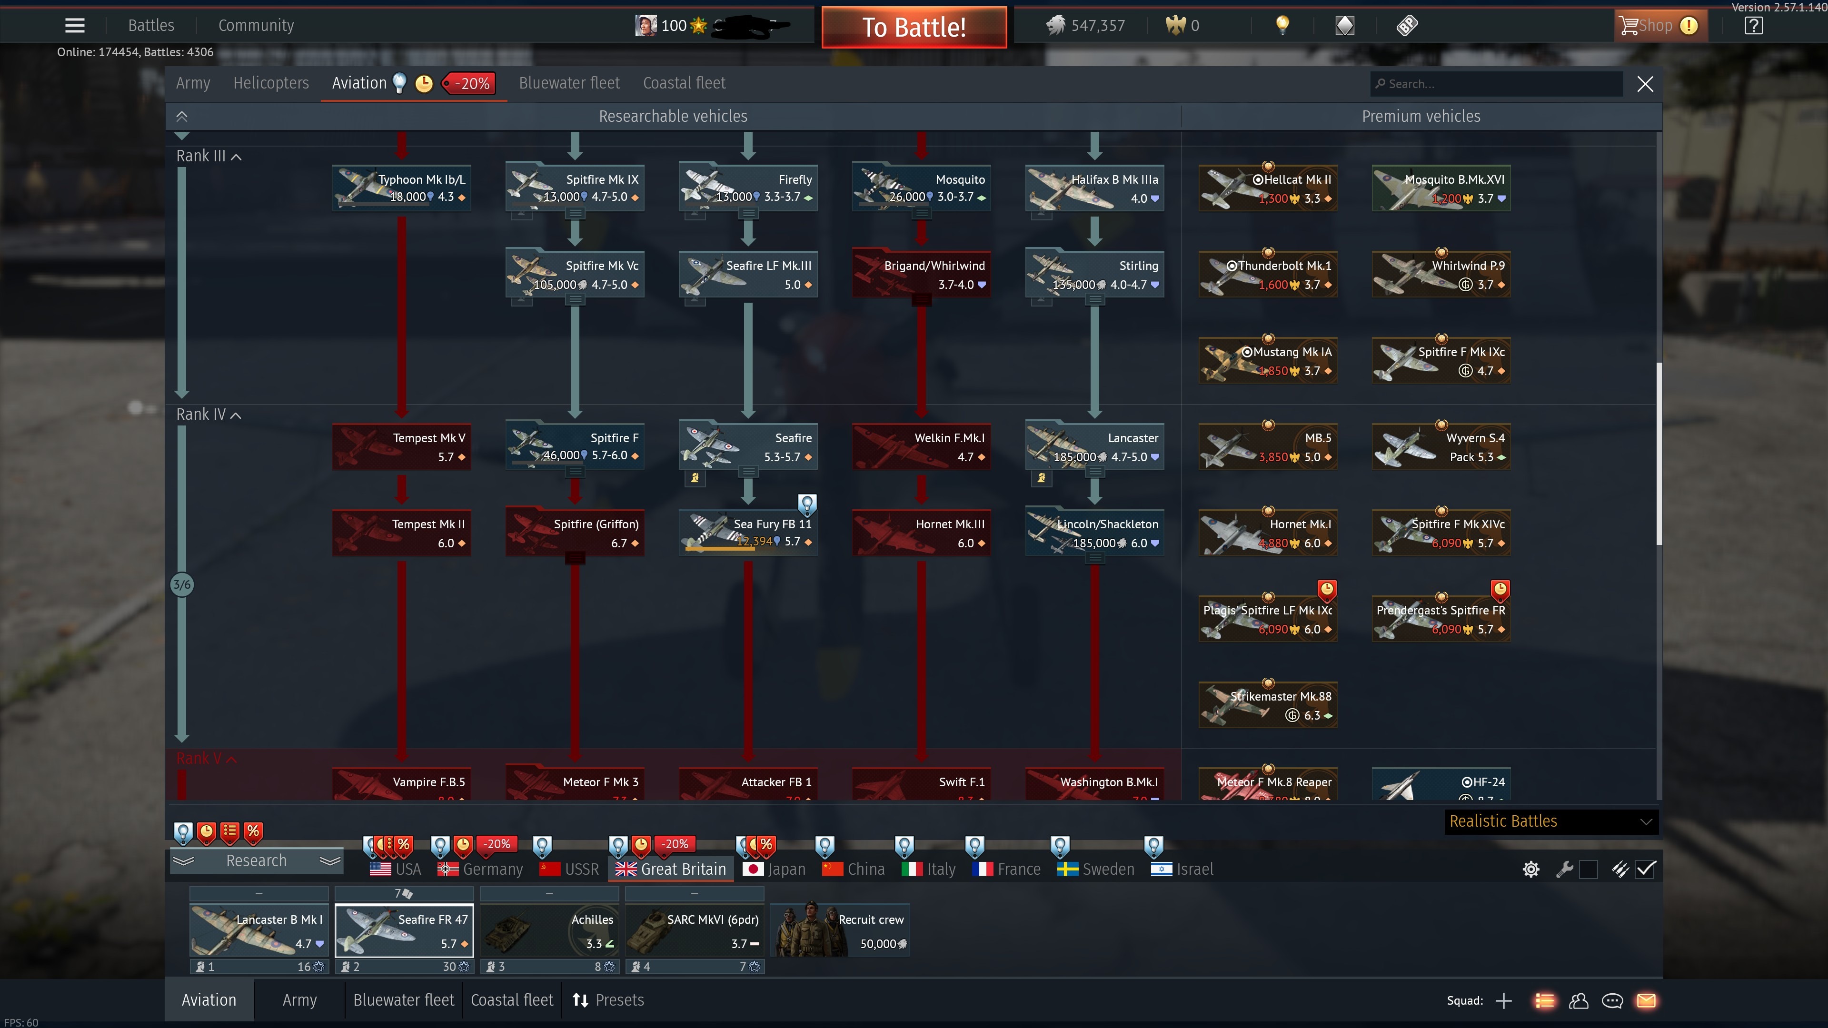Open the chat bubble icon
The image size is (1828, 1028).
[1612, 1000]
